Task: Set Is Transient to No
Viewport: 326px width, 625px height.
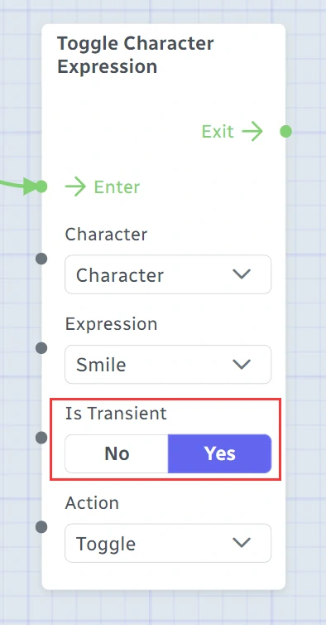Action: (x=117, y=453)
